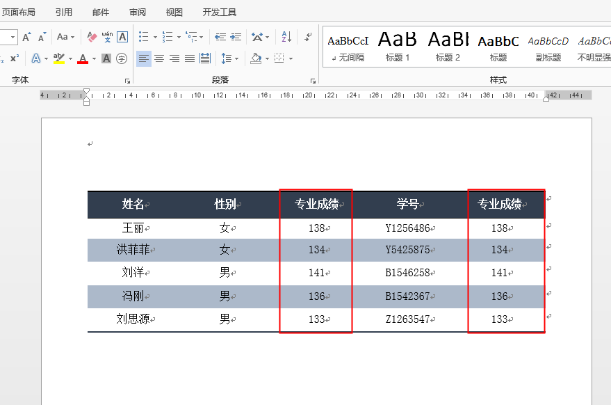The width and height of the screenshot is (611, 405).
Task: Apply the 标题 style
Action: pyautogui.click(x=498, y=48)
